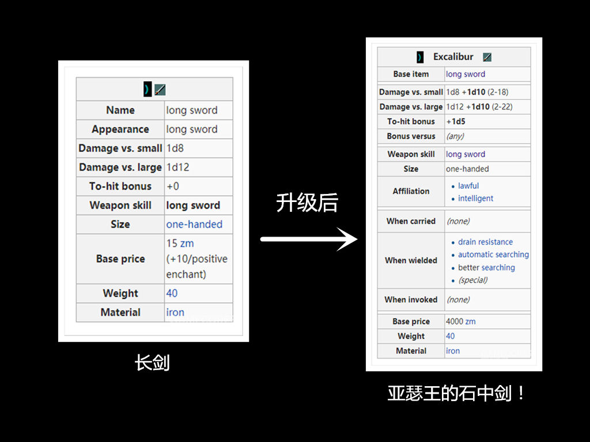The image size is (590, 442).
Task: Open the Base item long sword link
Action: coord(466,74)
